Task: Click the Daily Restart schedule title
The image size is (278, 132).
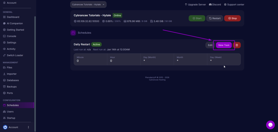Action: coord(82,44)
